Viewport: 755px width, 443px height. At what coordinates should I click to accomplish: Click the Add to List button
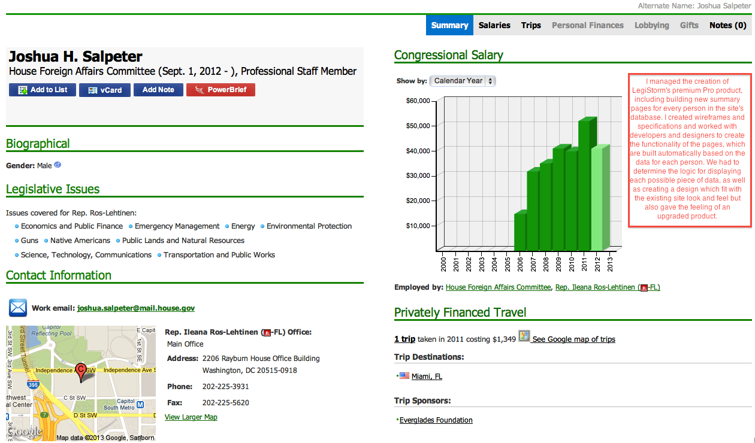click(x=43, y=90)
